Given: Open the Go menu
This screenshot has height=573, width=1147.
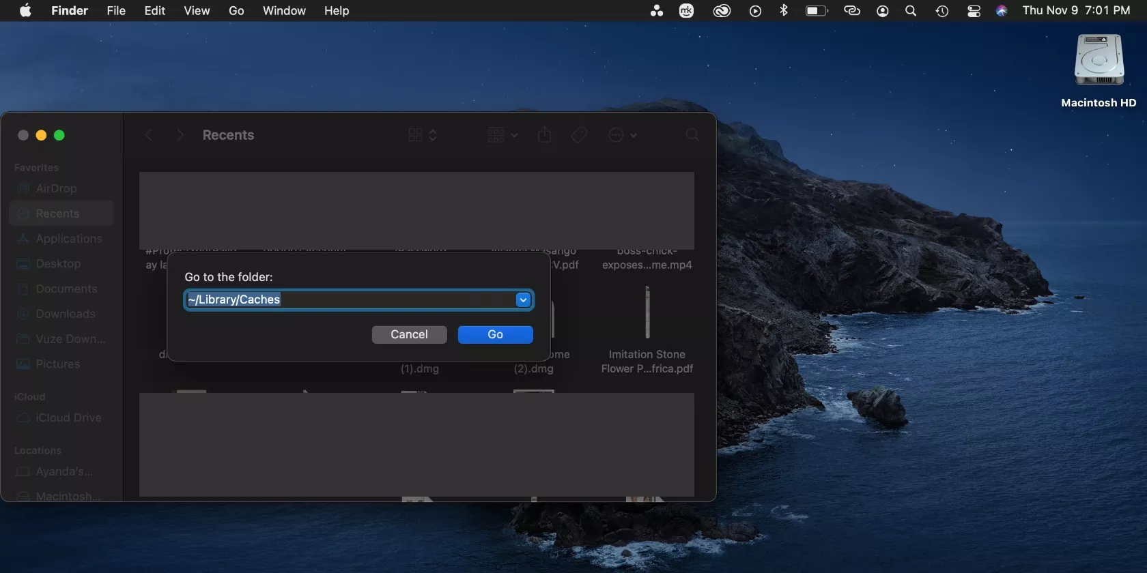Looking at the screenshot, I should (236, 10).
